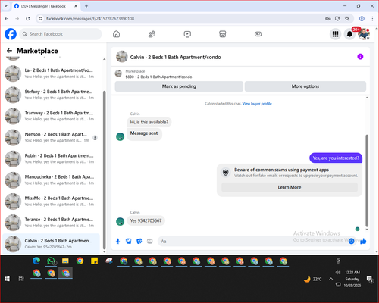Go back with the Marketplace back arrow
Viewport: 379px width, 303px height.
[x=9, y=51]
